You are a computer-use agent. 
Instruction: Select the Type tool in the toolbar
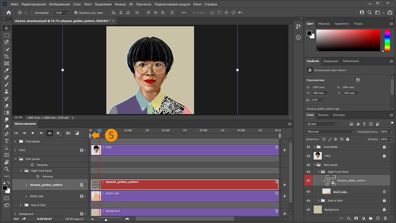[x=7, y=141]
